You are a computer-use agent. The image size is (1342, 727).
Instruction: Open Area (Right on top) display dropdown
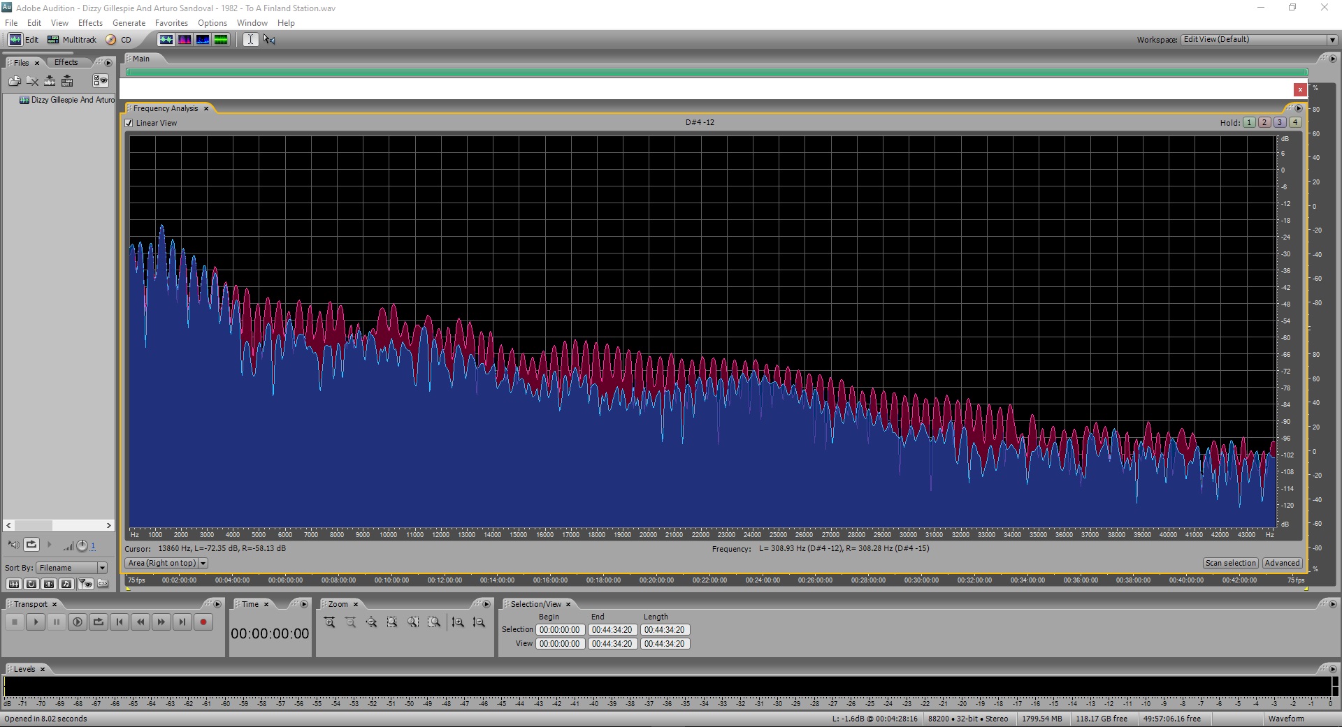tap(166, 563)
